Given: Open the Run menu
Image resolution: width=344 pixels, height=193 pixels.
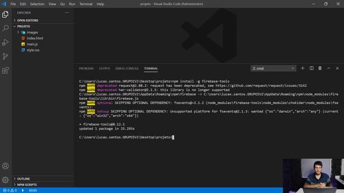Looking at the screenshot, I should click(72, 4).
